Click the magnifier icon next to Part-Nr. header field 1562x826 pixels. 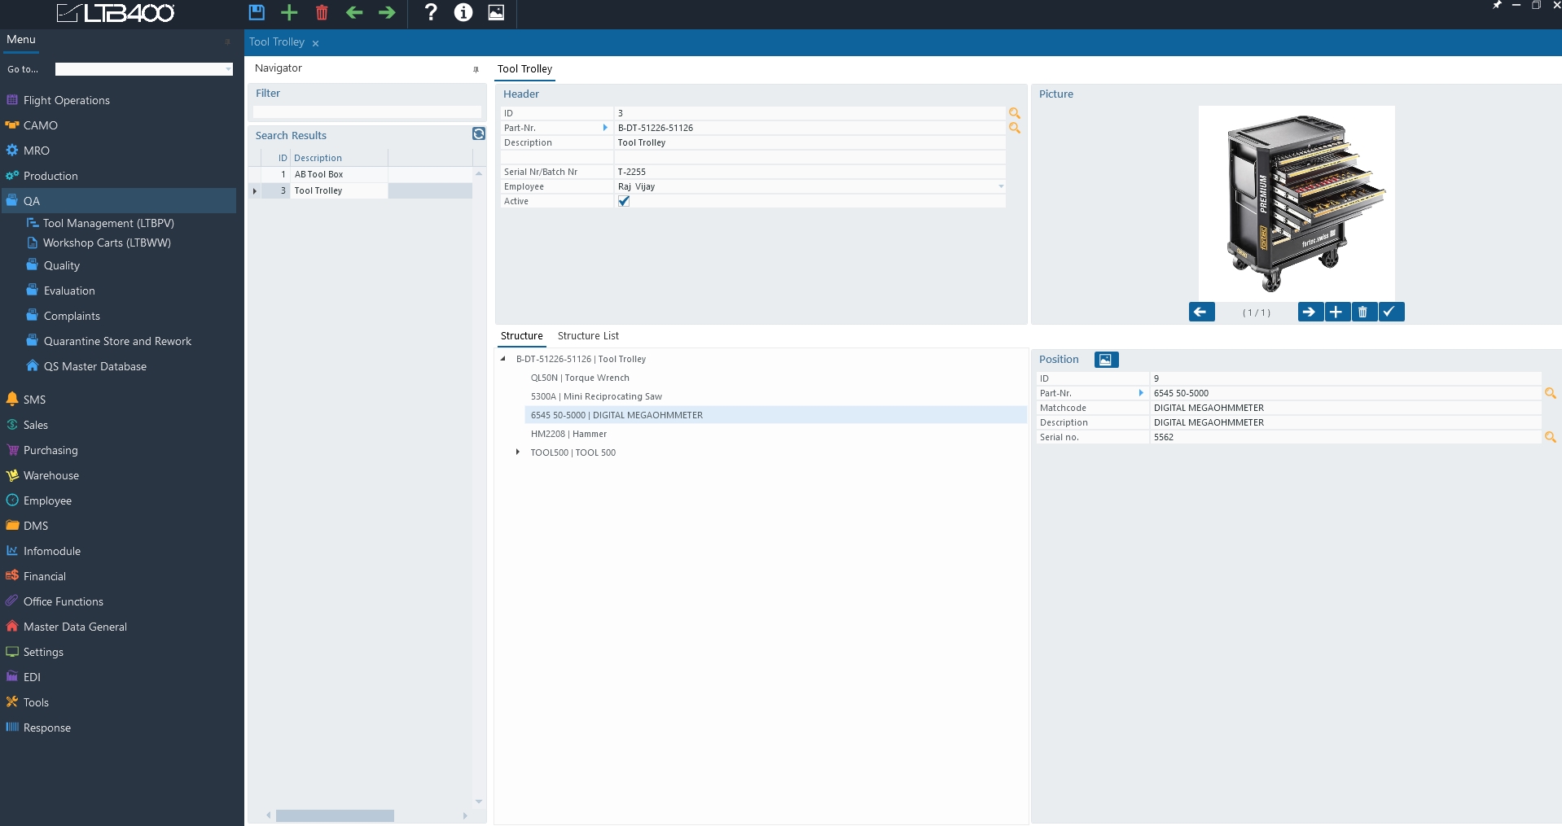pyautogui.click(x=1015, y=128)
